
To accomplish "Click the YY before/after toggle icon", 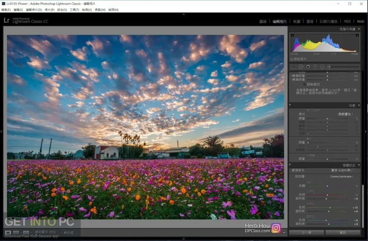I will (x=26, y=232).
